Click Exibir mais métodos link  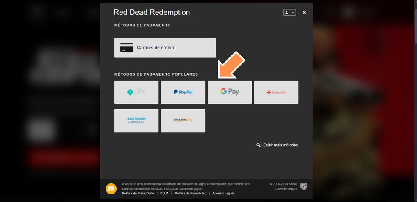pyautogui.click(x=277, y=145)
